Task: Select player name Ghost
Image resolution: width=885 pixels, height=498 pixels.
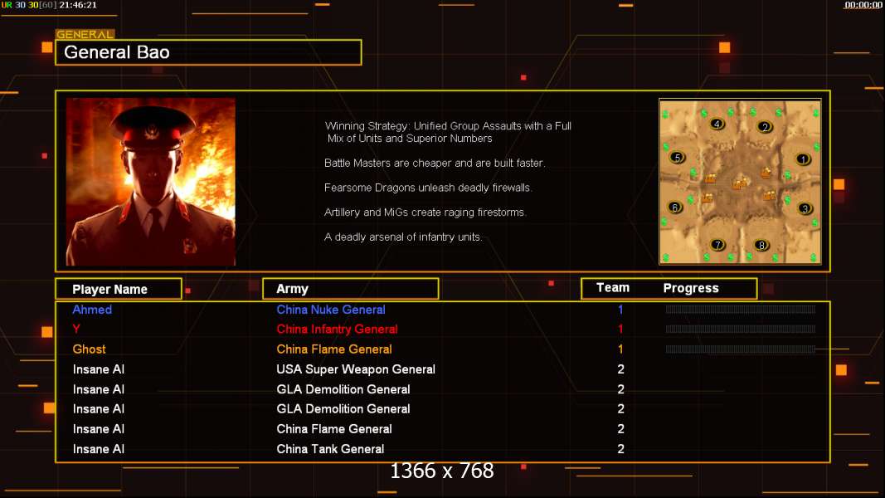Action: pyautogui.click(x=90, y=349)
